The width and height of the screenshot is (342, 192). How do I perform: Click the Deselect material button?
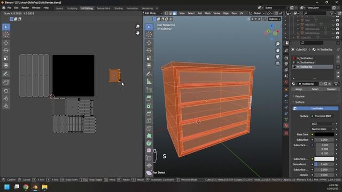(331, 89)
